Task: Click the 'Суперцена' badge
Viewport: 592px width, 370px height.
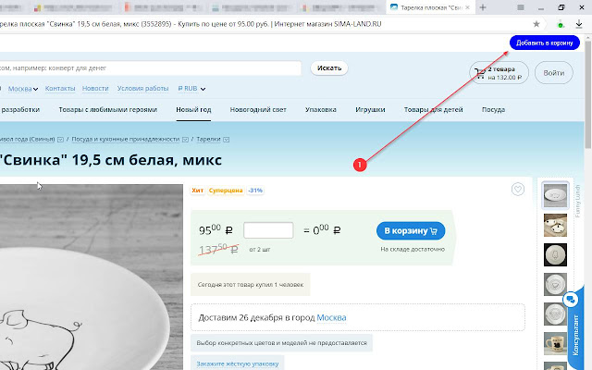Action: click(x=226, y=191)
